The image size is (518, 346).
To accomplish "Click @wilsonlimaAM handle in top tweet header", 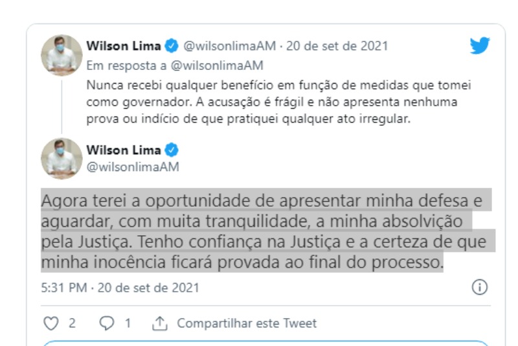I will click(230, 46).
